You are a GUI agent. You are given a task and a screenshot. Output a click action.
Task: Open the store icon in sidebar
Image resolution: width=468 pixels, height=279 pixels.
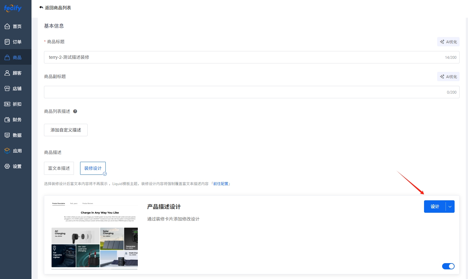[7, 89]
